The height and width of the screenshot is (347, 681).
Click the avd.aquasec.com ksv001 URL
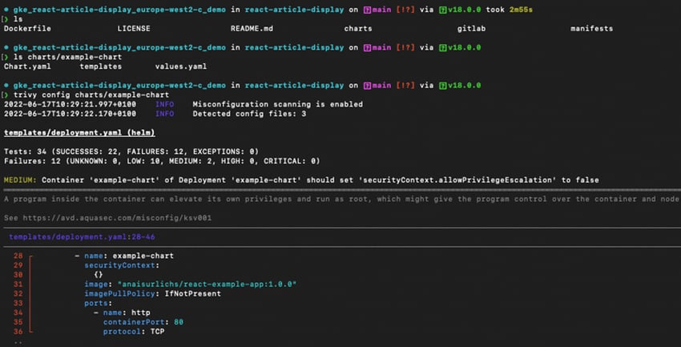click(x=117, y=218)
